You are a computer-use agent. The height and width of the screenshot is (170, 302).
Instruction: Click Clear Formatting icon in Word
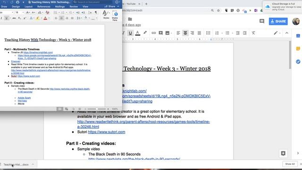[47, 13]
